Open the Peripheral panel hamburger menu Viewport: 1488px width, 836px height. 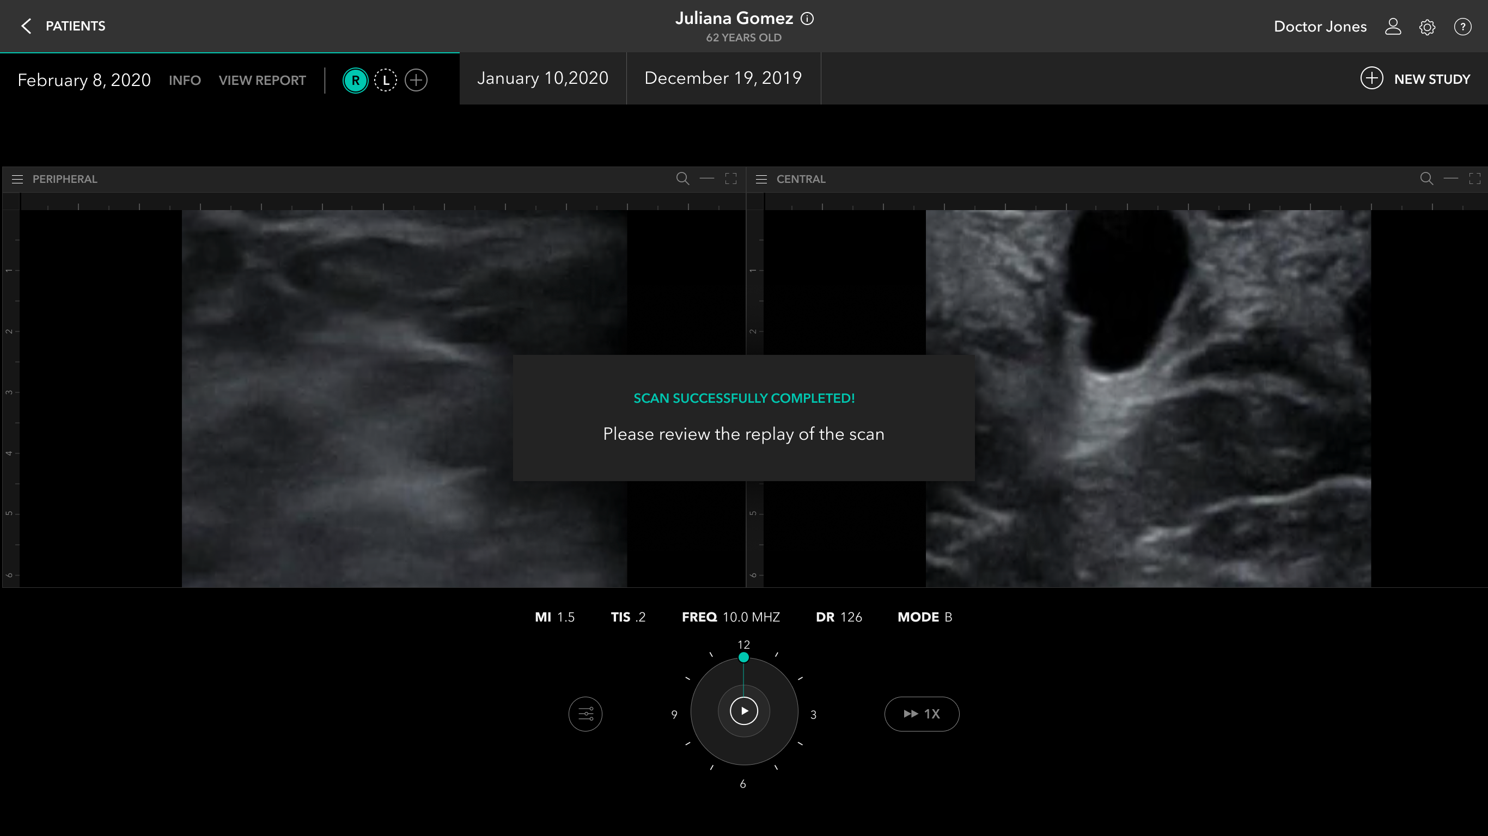(x=17, y=179)
